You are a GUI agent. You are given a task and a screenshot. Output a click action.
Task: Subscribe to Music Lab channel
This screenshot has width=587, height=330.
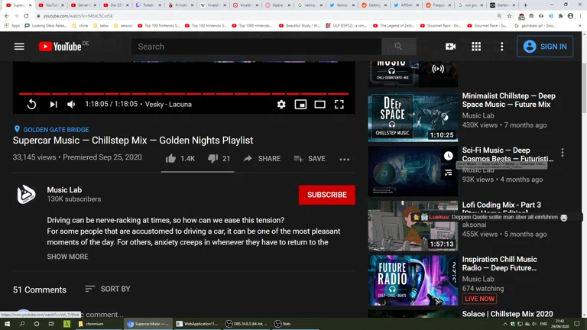pyautogui.click(x=327, y=195)
